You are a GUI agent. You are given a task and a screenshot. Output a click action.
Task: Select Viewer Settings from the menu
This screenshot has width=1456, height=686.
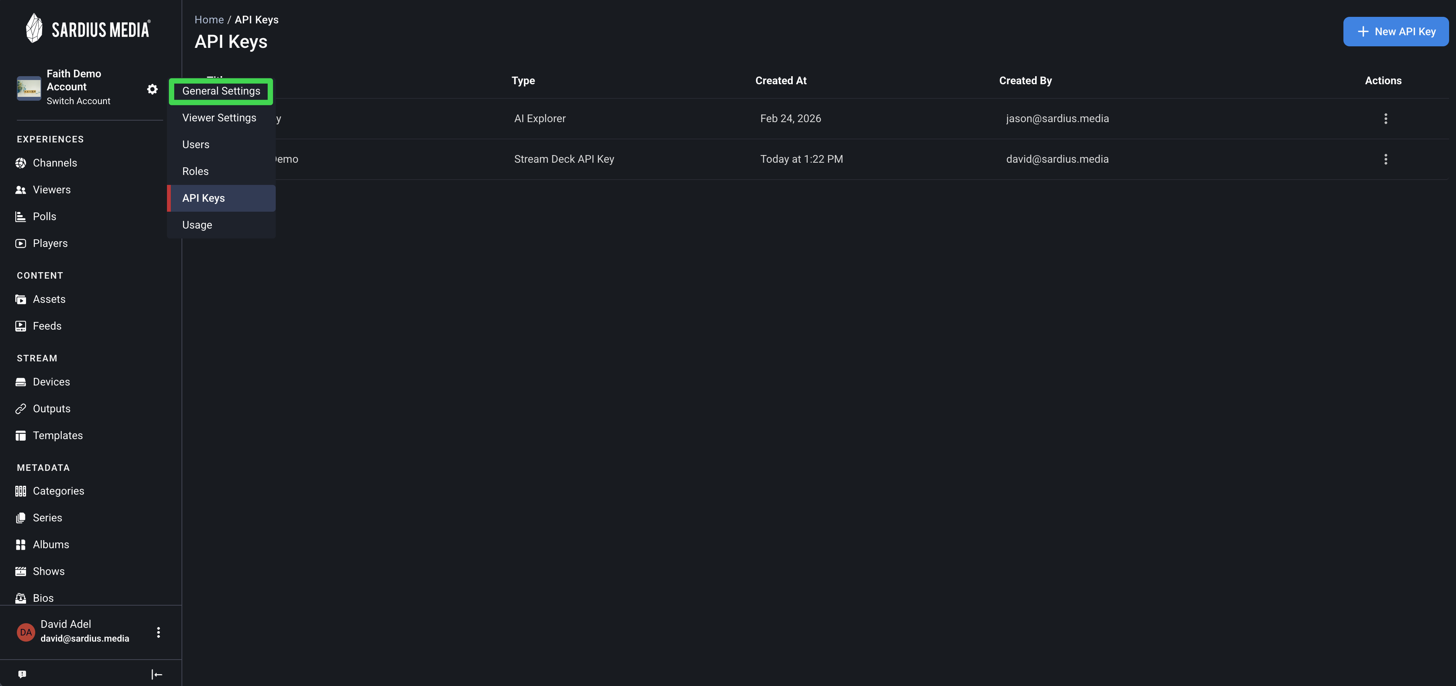[x=221, y=118]
